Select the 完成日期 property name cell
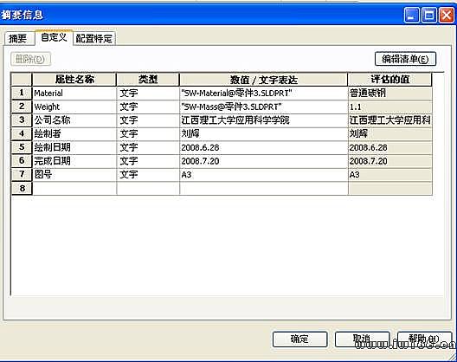This screenshot has width=457, height=362. pyautogui.click(x=74, y=161)
